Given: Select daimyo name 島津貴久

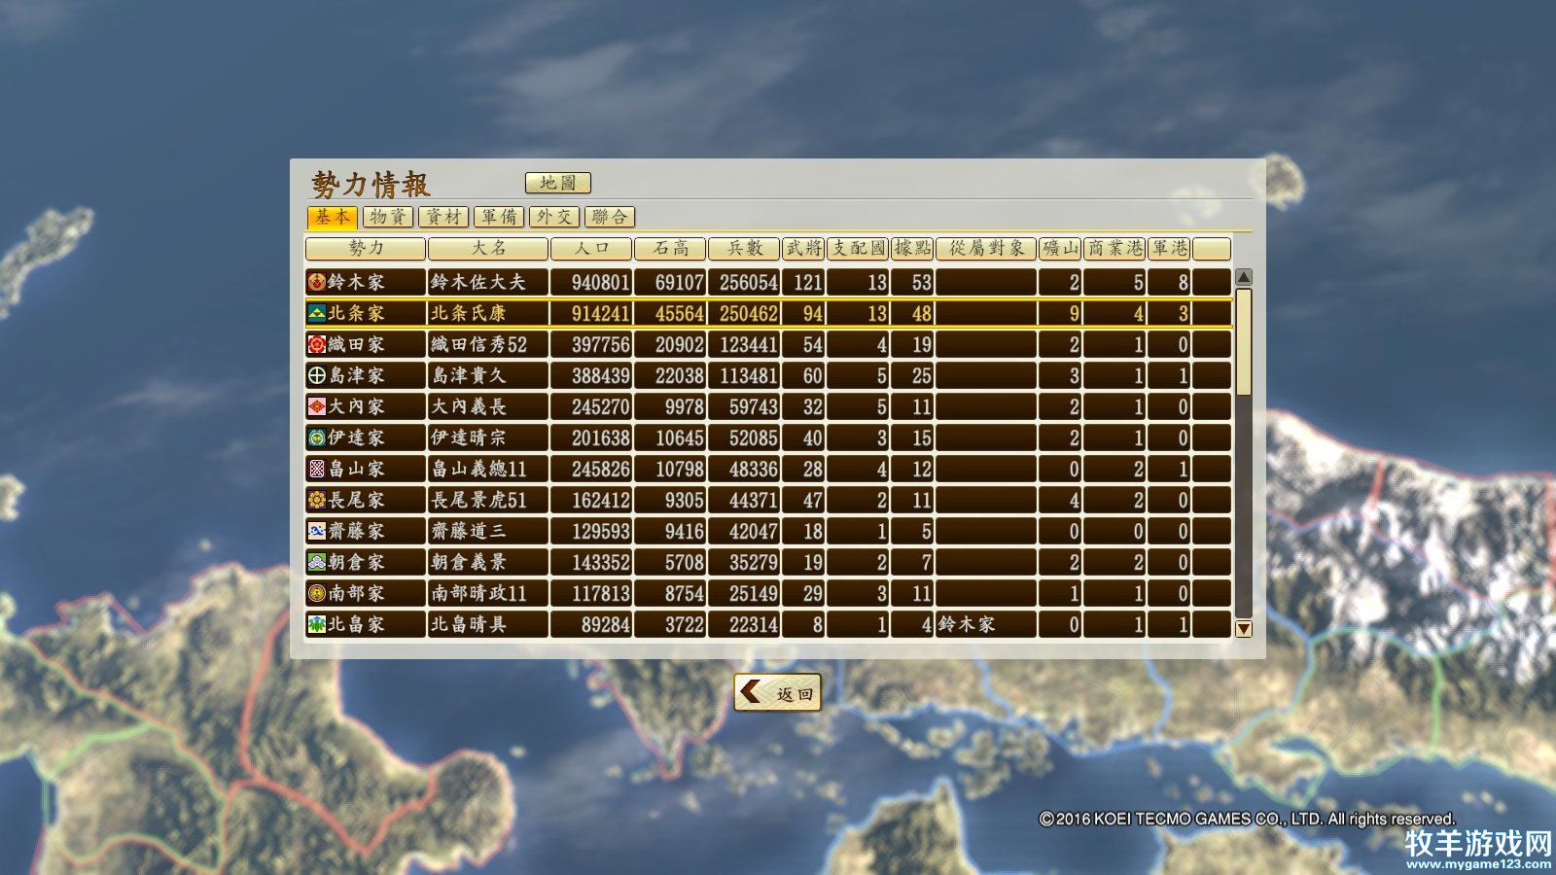Looking at the screenshot, I should (468, 375).
